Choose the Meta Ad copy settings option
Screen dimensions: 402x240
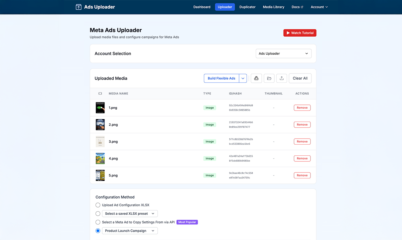[98, 222]
